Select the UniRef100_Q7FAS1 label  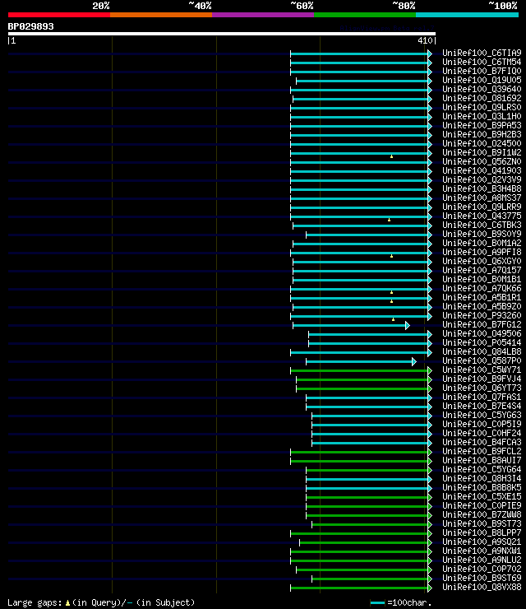click(x=482, y=397)
